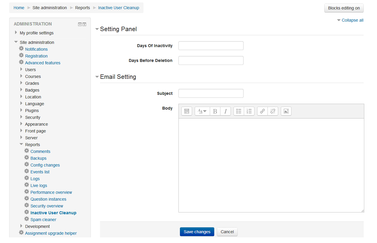377x243 pixels.
Task: Turn Blocks editing on
Action: (344, 8)
